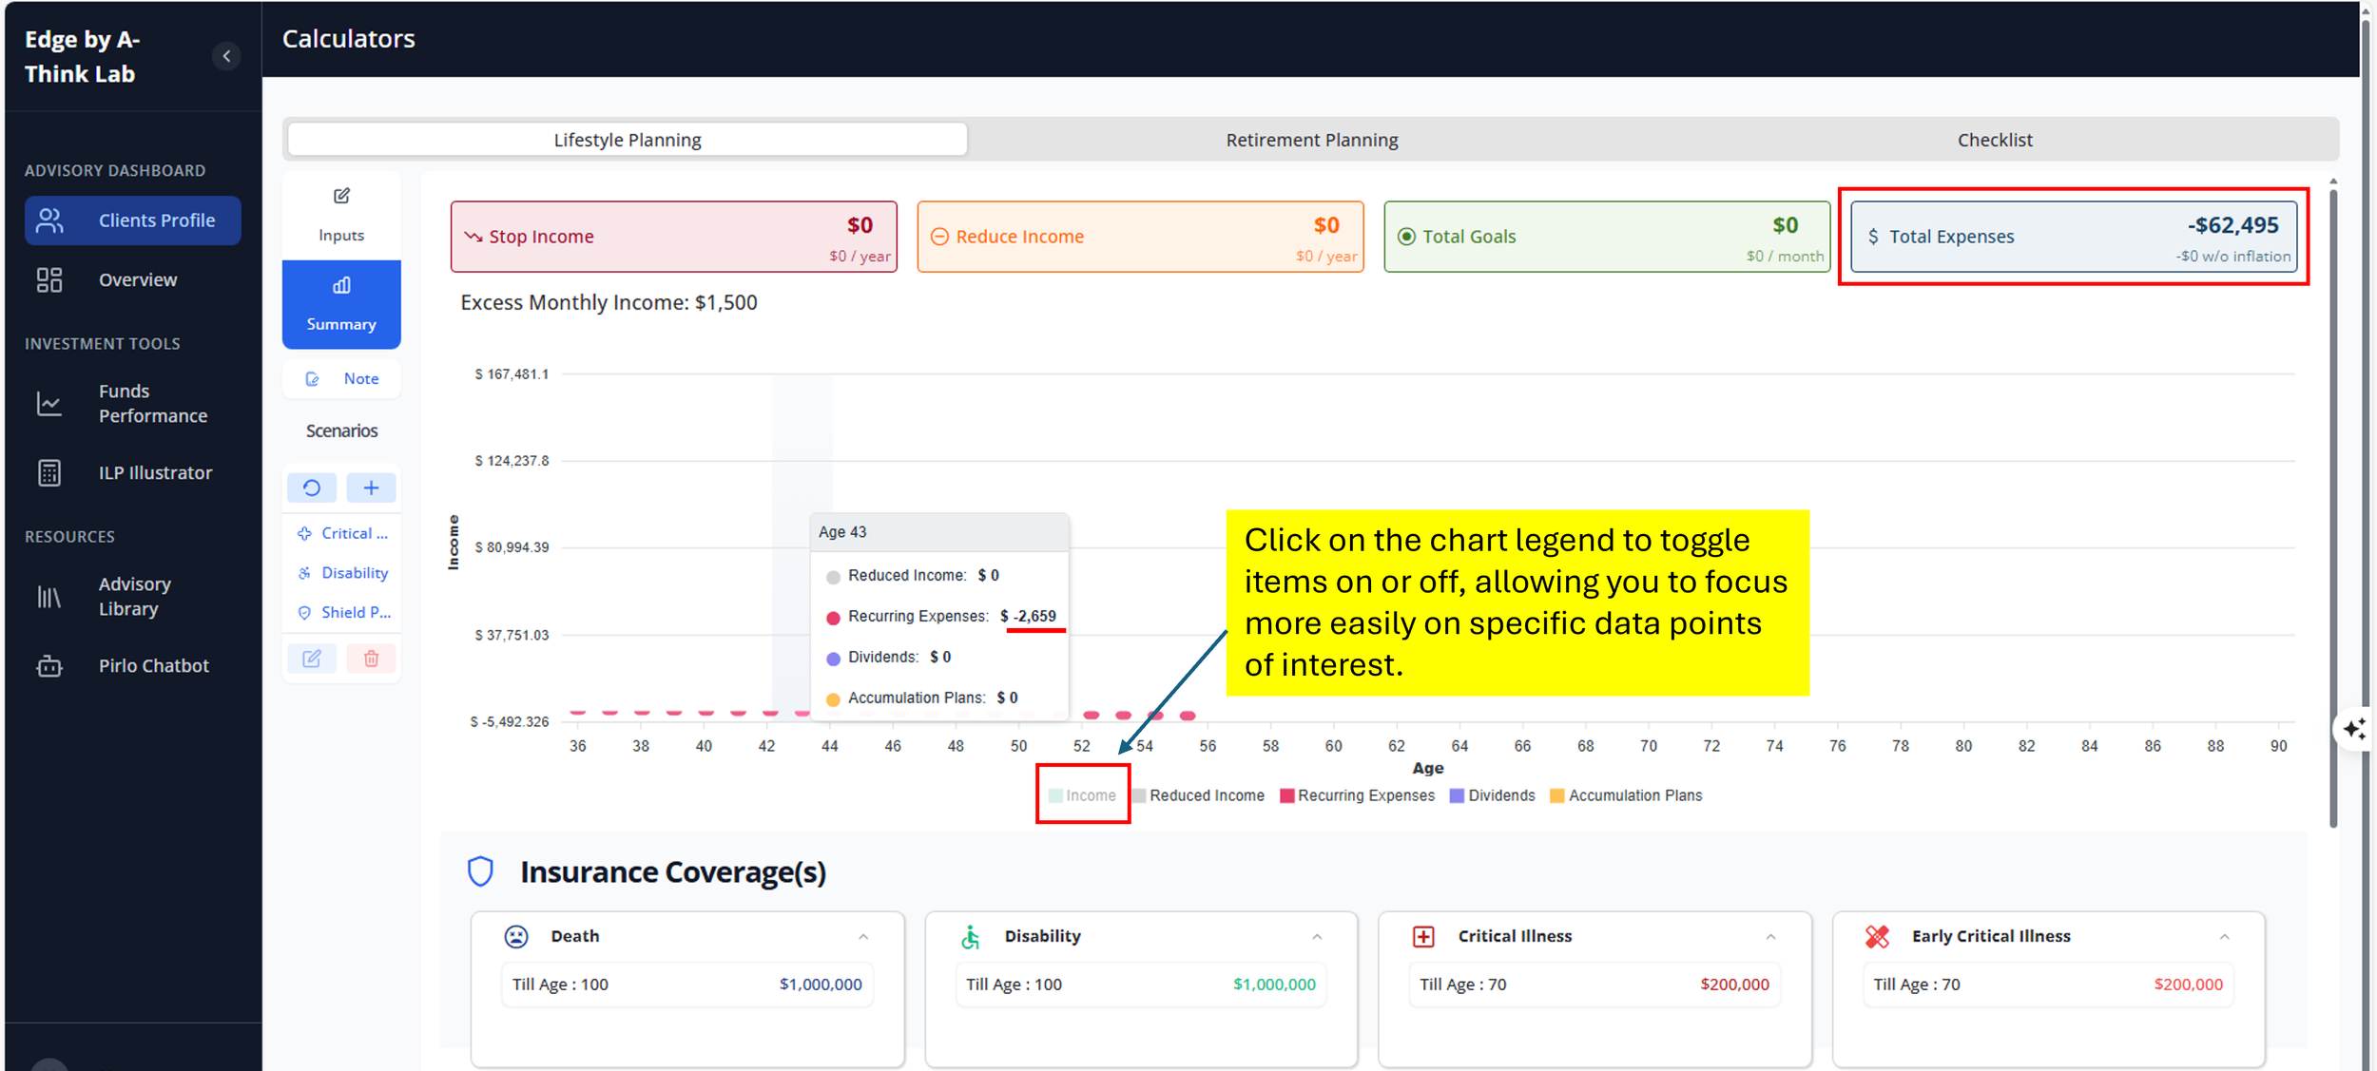Click the Recurring Expenses marker at age 54
Image resolution: width=2377 pixels, height=1071 pixels.
click(x=1155, y=715)
